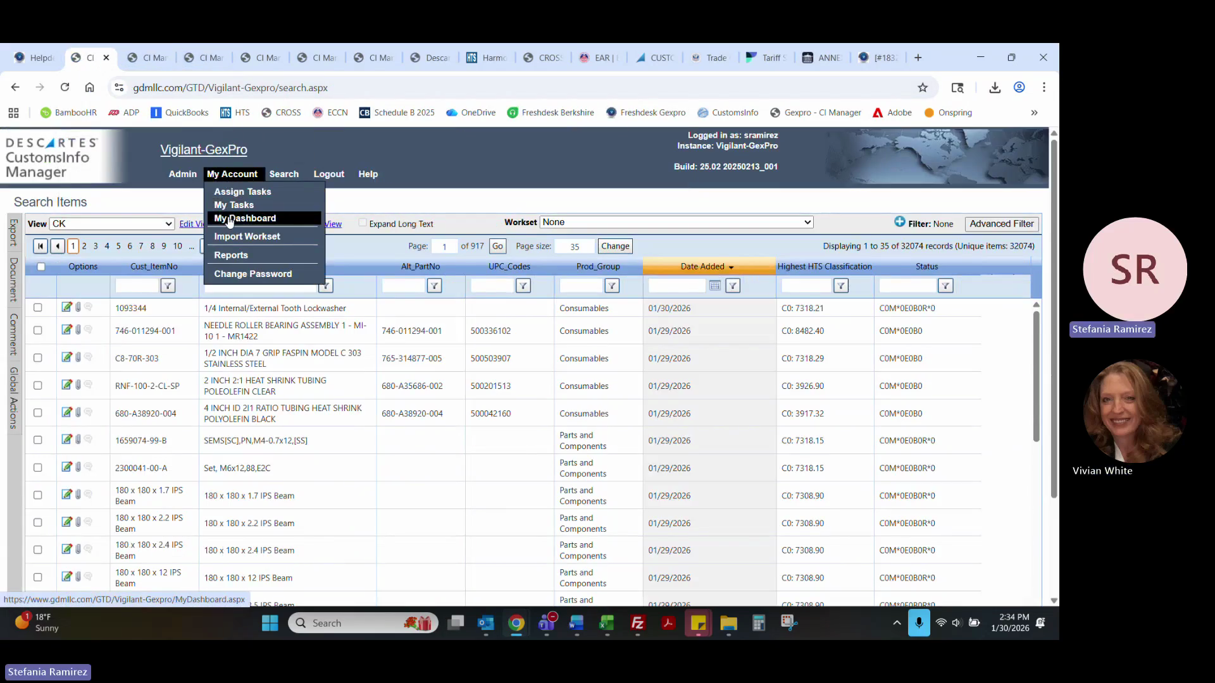Open Excel from the Windows taskbar
Viewport: 1215px width, 683px height.
606,624
